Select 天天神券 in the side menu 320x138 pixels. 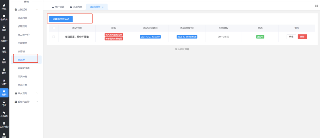click(x=22, y=76)
